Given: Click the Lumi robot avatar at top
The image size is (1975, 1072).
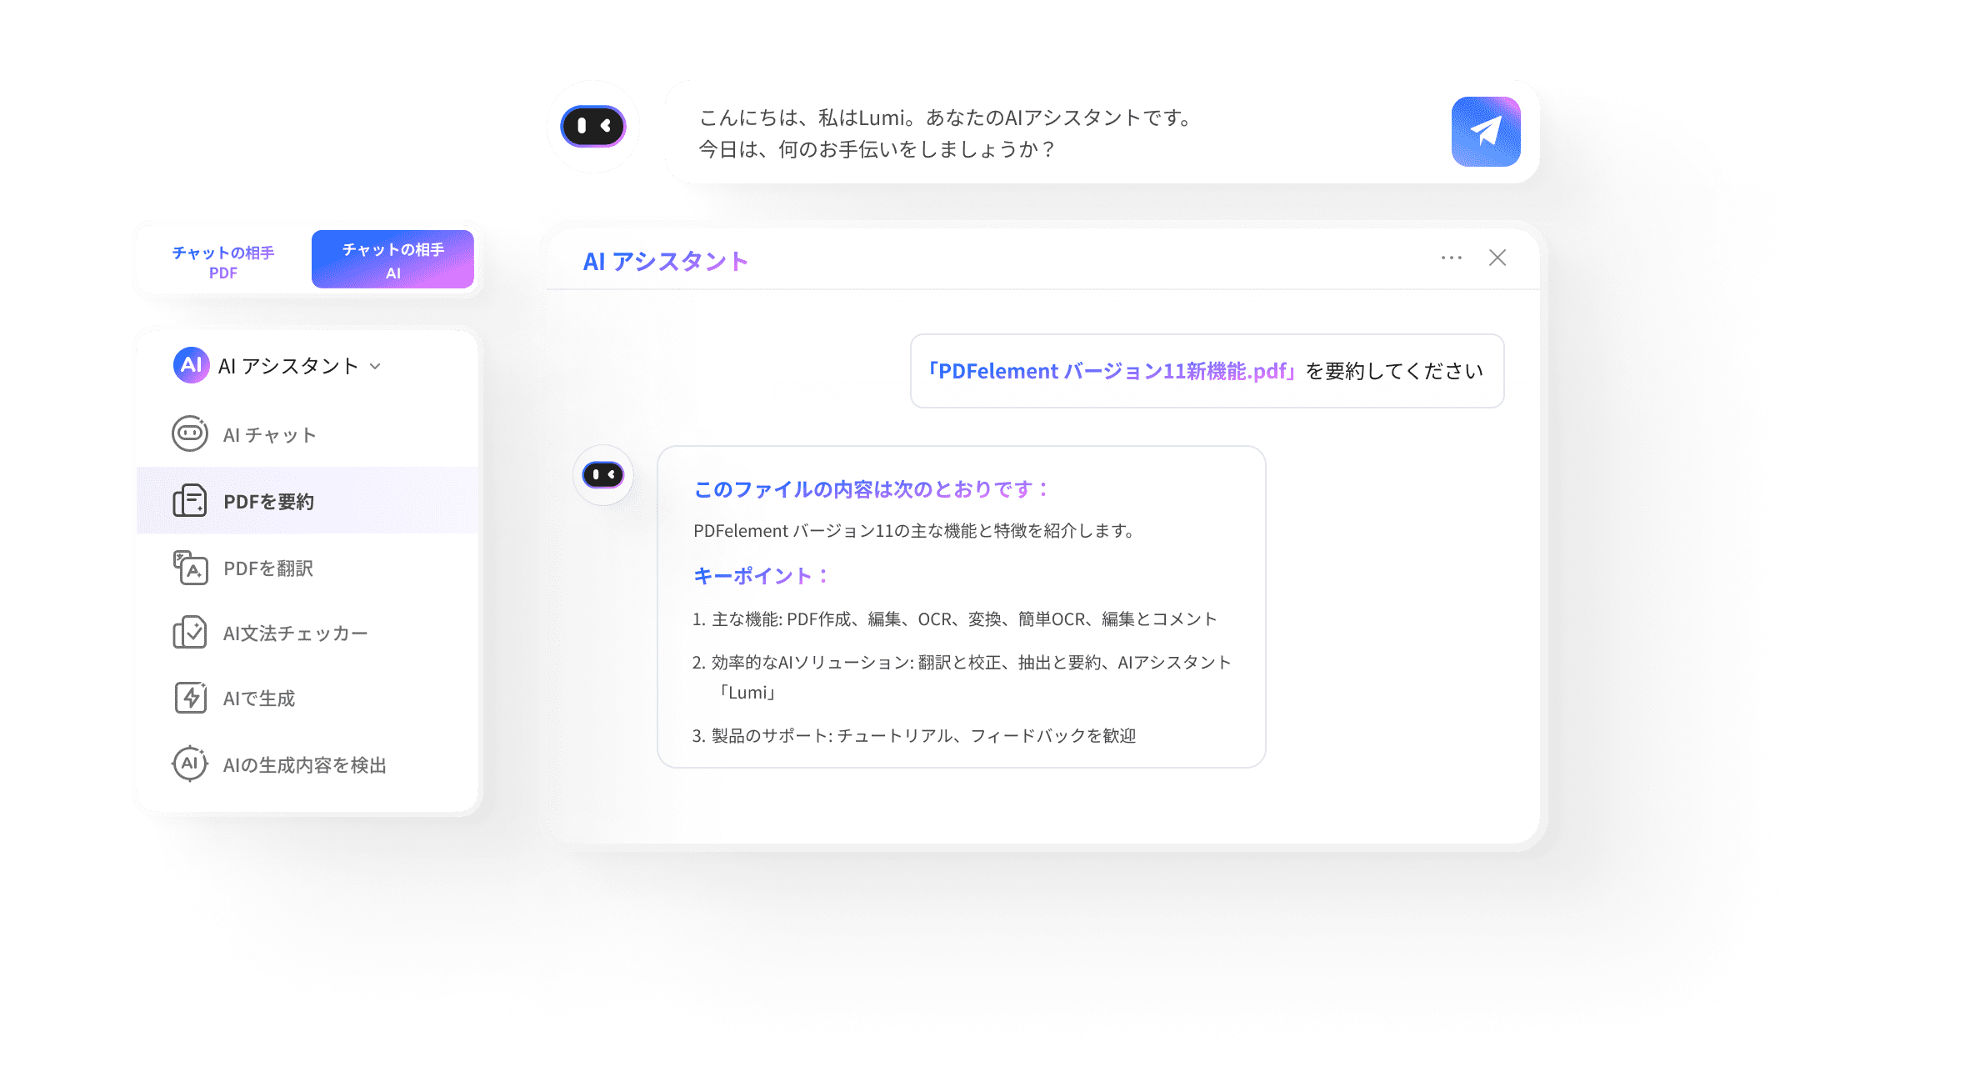Looking at the screenshot, I should [x=592, y=127].
